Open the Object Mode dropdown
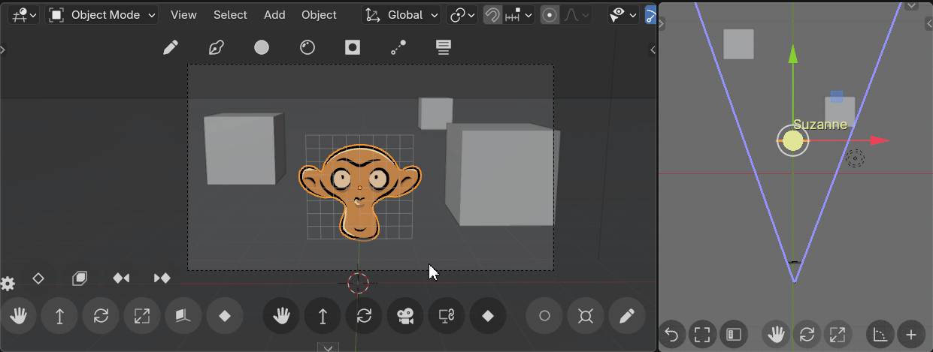This screenshot has width=933, height=352. click(x=102, y=14)
